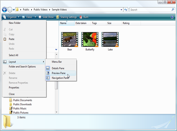Click the Layout icon in menu

pos(5,62)
